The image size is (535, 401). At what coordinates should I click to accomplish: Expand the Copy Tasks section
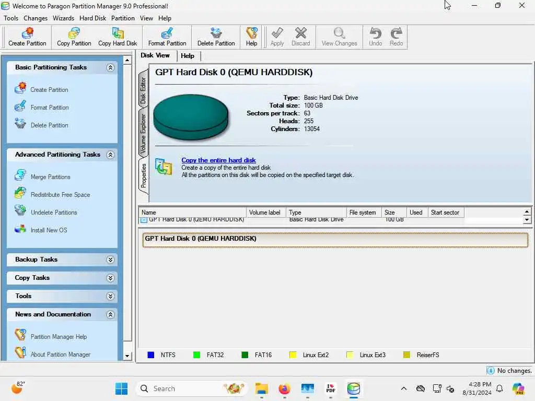tap(110, 278)
